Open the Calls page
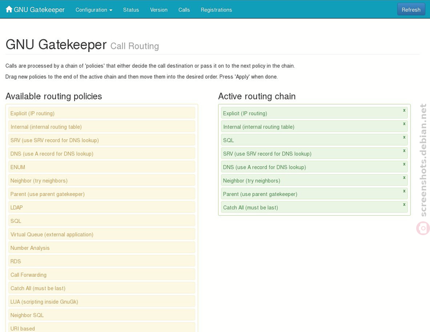430x332 pixels. [x=184, y=10]
